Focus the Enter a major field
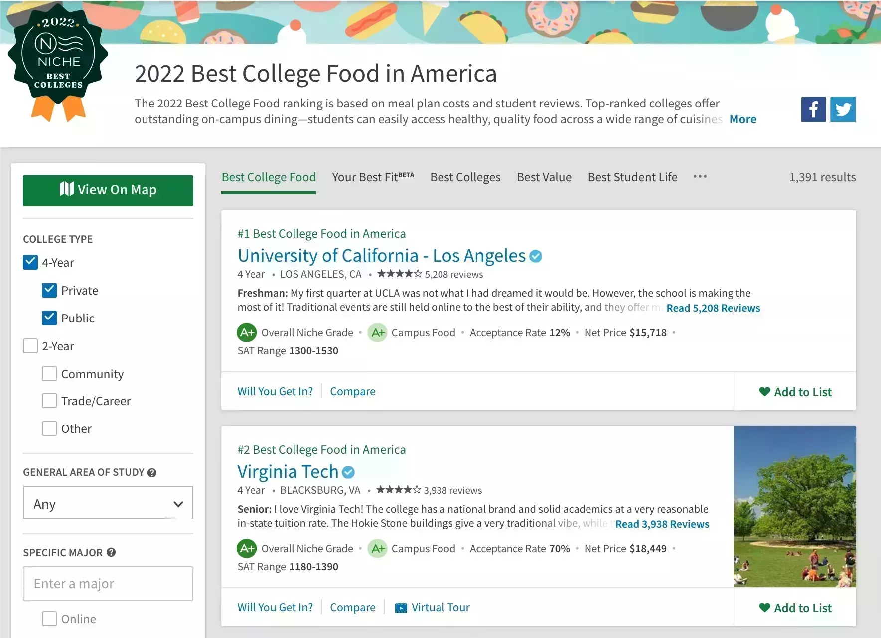This screenshot has width=881, height=638. tap(108, 584)
